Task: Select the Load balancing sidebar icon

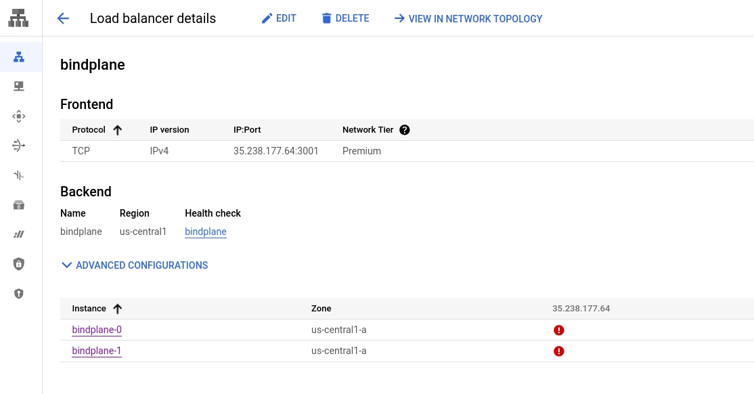Action: 19,56
